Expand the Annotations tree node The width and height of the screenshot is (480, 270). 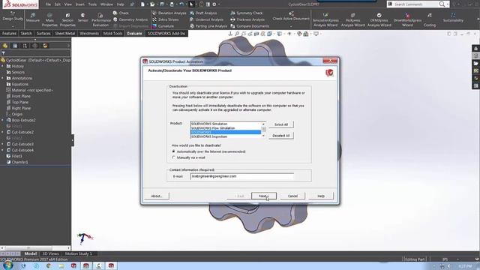3,78
